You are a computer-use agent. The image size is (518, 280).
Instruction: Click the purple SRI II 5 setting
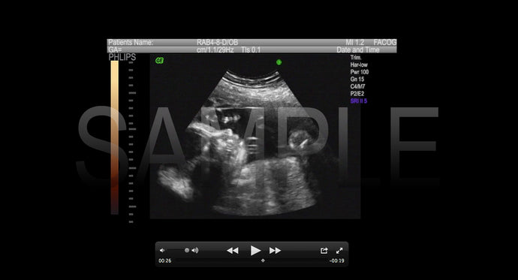[x=359, y=101]
